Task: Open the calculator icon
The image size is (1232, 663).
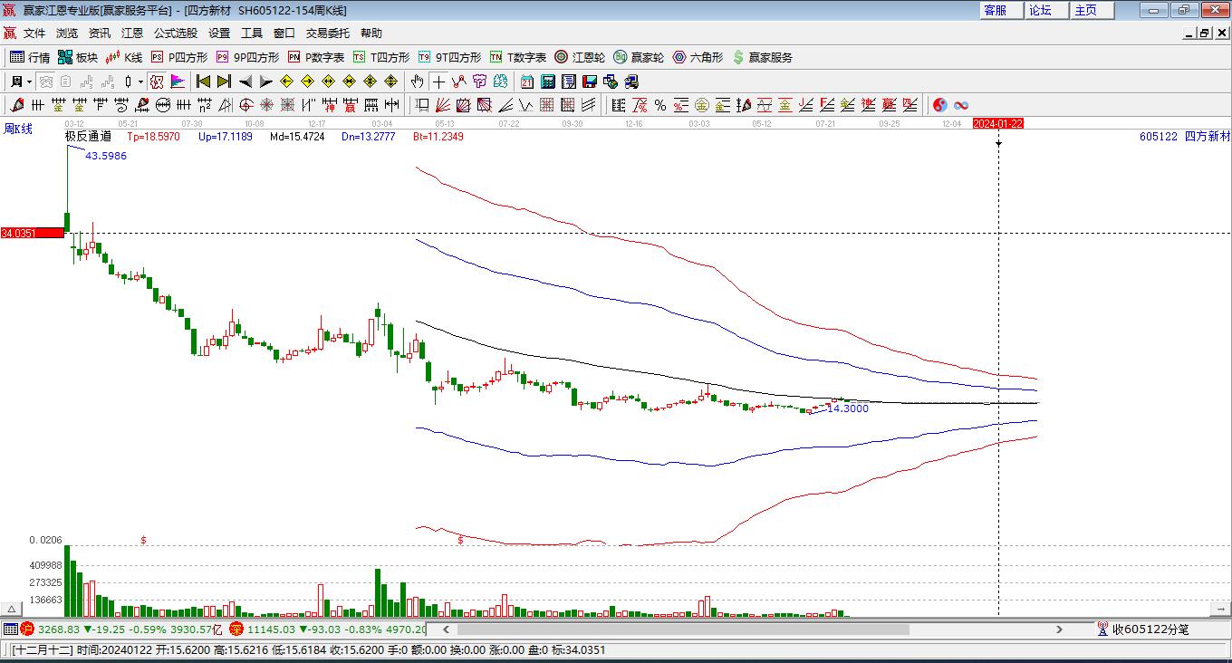Action: coord(548,82)
